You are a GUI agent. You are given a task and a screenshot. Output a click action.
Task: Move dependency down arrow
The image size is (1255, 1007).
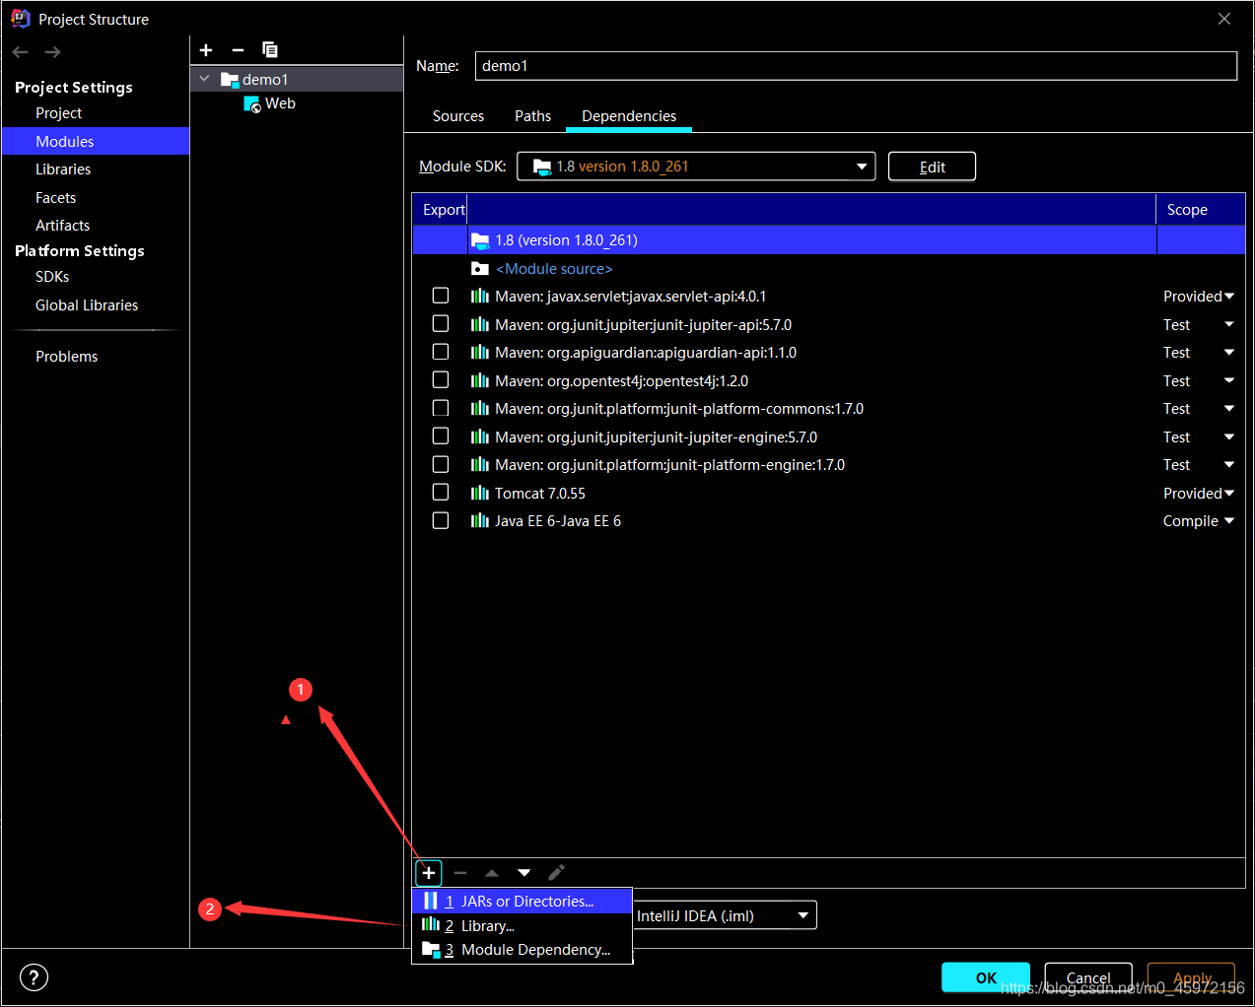point(524,873)
